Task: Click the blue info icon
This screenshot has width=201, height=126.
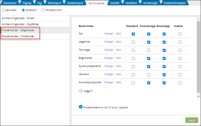Action: click(x=81, y=106)
